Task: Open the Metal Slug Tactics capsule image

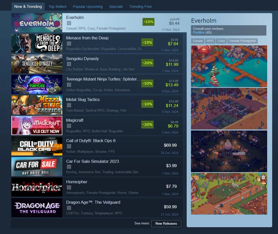Action: coord(37,105)
